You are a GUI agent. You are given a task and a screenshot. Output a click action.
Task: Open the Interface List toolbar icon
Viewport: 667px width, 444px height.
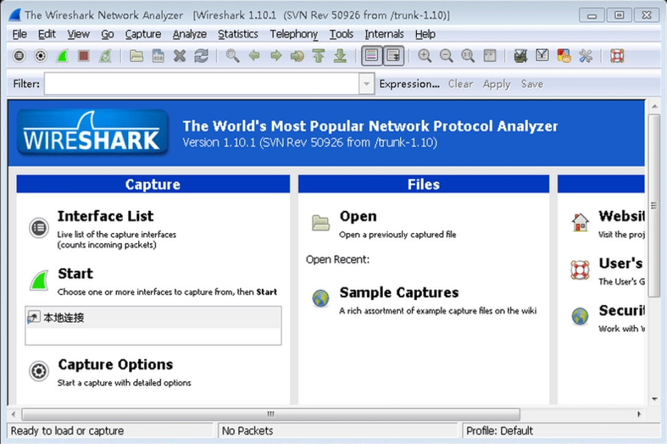(19, 55)
